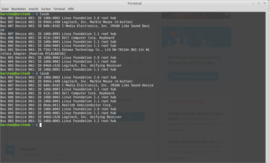Click the Terminal window title text
Screen dimensions: 269x163
point(134,4)
